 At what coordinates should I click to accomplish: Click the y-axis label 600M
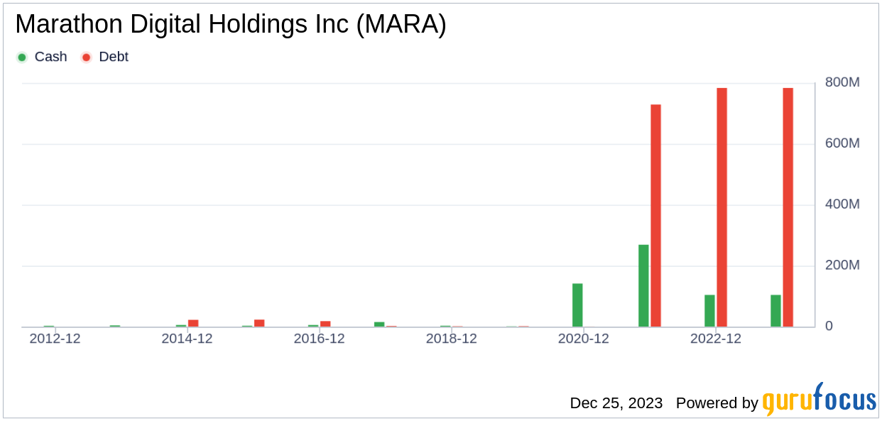(x=842, y=143)
